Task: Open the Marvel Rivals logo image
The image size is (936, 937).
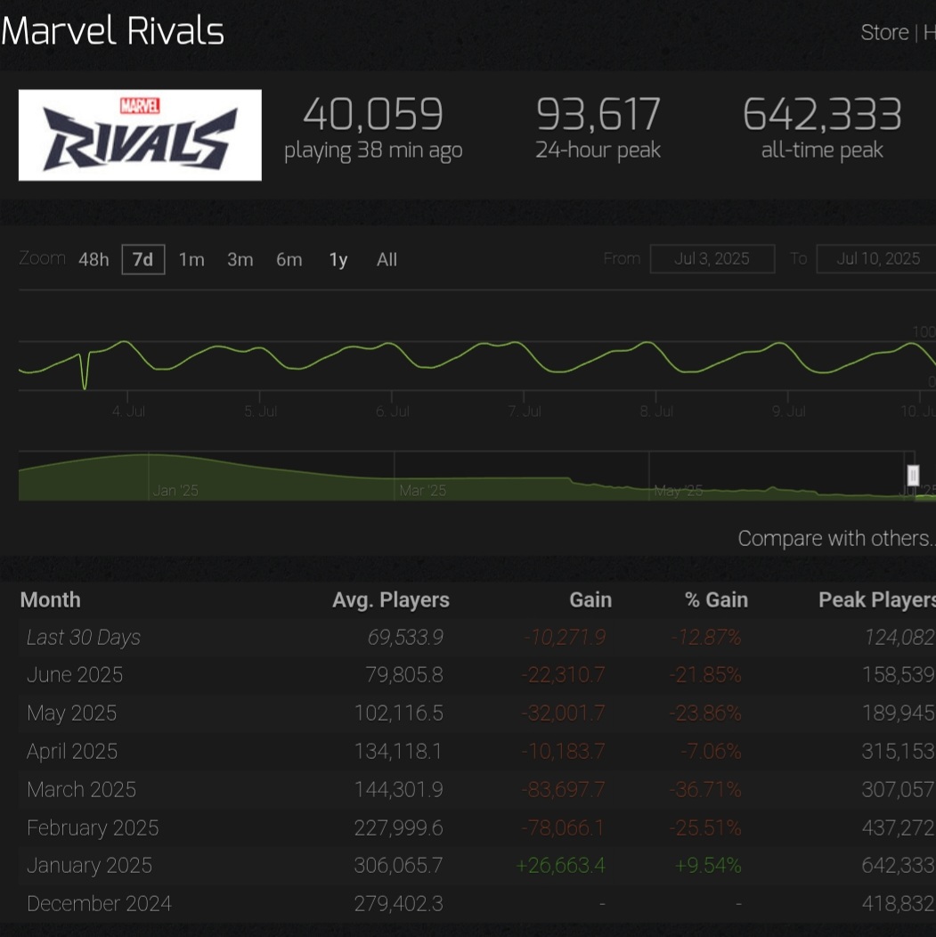Action: pos(140,135)
